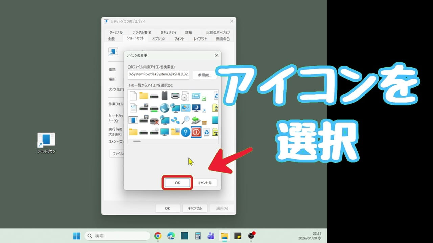Select the printer icon

coord(175,95)
